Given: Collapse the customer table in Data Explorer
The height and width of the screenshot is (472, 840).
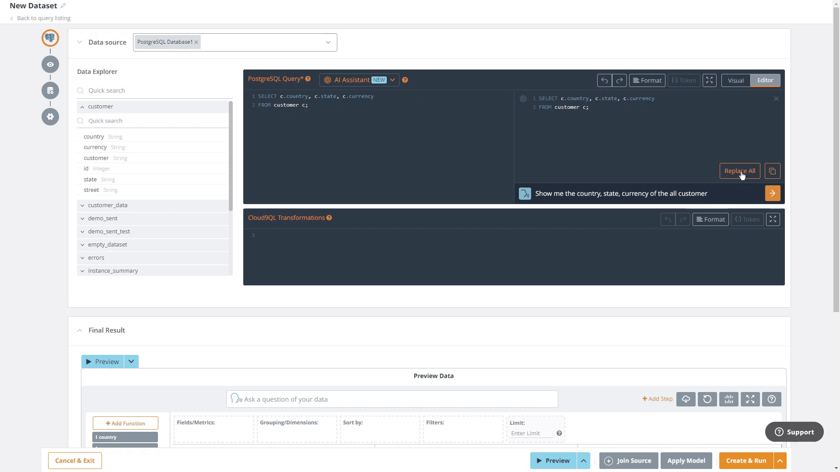Looking at the screenshot, I should pyautogui.click(x=81, y=106).
